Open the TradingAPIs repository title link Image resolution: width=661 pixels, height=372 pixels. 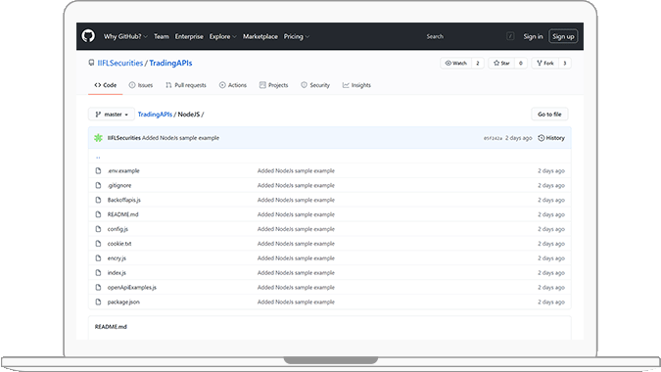170,63
